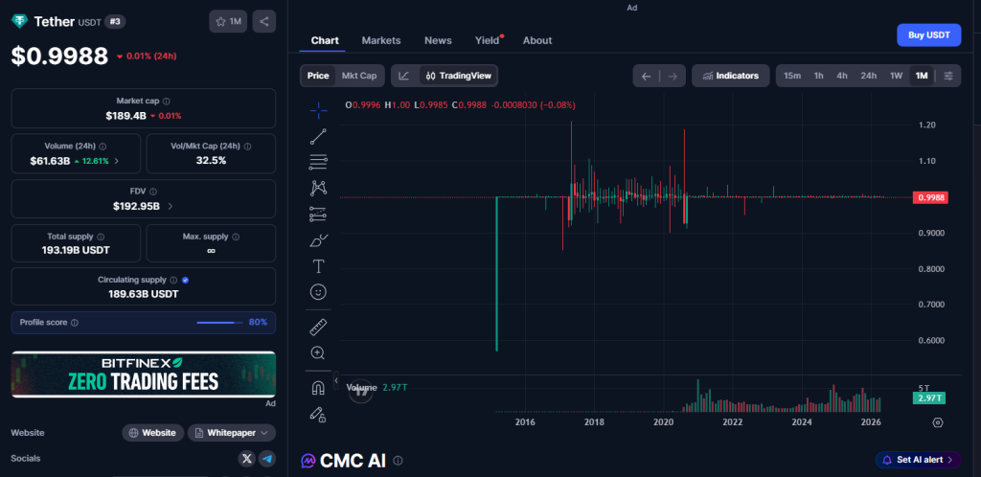View the circulating supply verified badge

(185, 280)
